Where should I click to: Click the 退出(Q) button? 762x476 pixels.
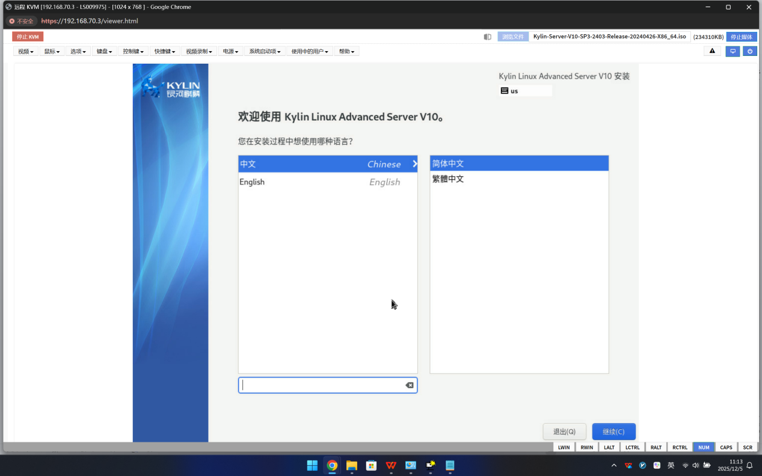click(565, 432)
